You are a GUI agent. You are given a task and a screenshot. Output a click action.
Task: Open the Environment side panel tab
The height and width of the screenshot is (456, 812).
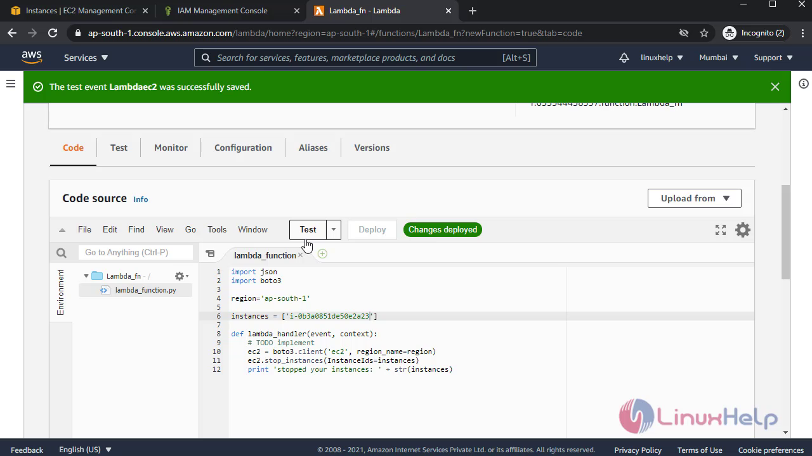(61, 292)
